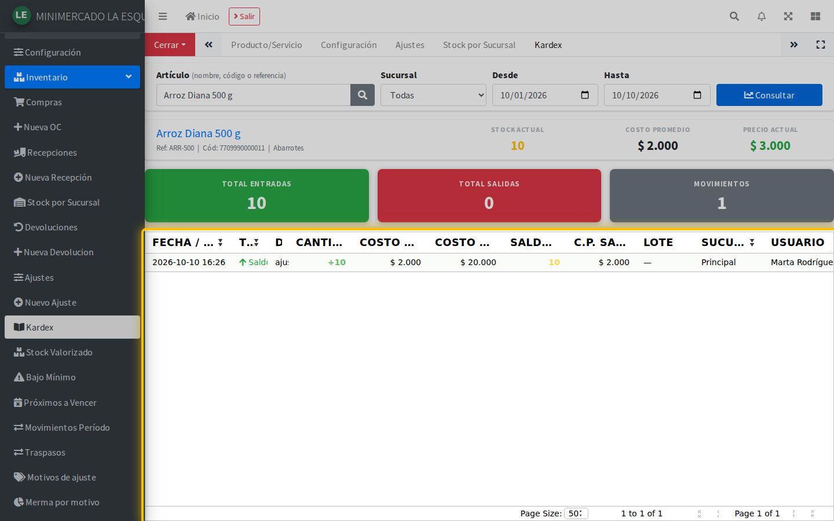The image size is (834, 521).
Task: Switch to Stock por Sucursal tab
Action: (479, 45)
